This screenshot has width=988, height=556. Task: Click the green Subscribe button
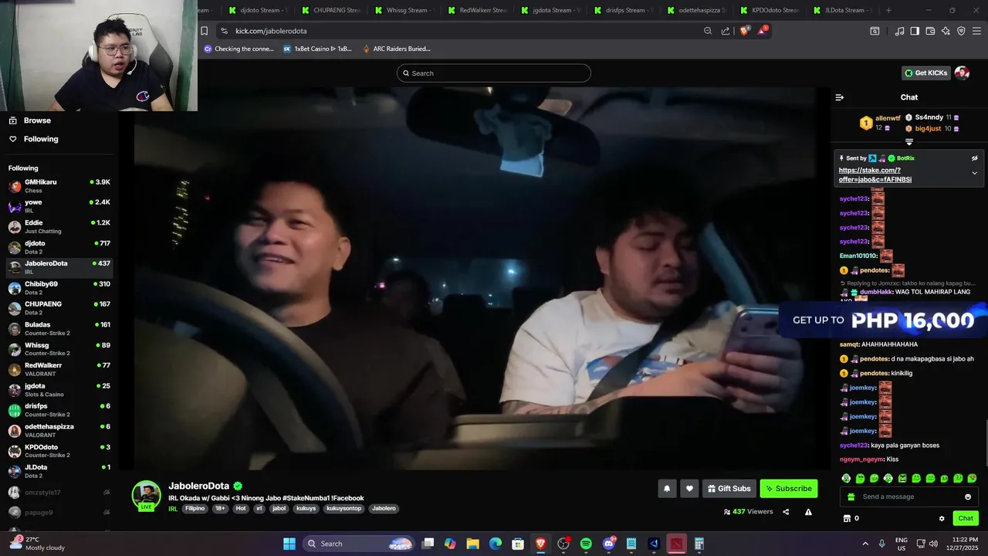click(788, 488)
